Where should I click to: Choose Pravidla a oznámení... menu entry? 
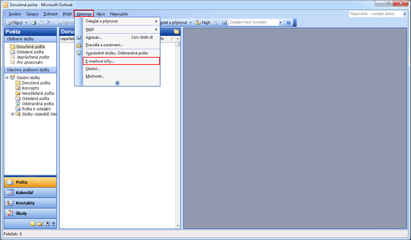[121, 45]
